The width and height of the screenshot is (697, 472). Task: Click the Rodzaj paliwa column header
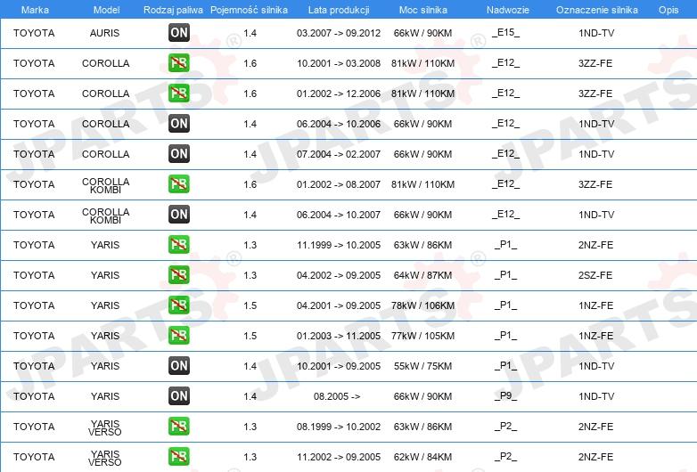pos(173,10)
